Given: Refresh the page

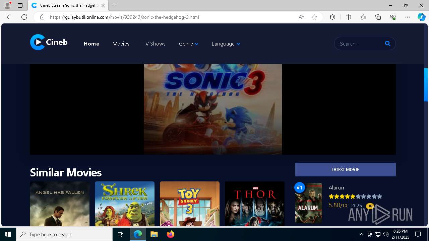Looking at the screenshot, I should pos(24,17).
